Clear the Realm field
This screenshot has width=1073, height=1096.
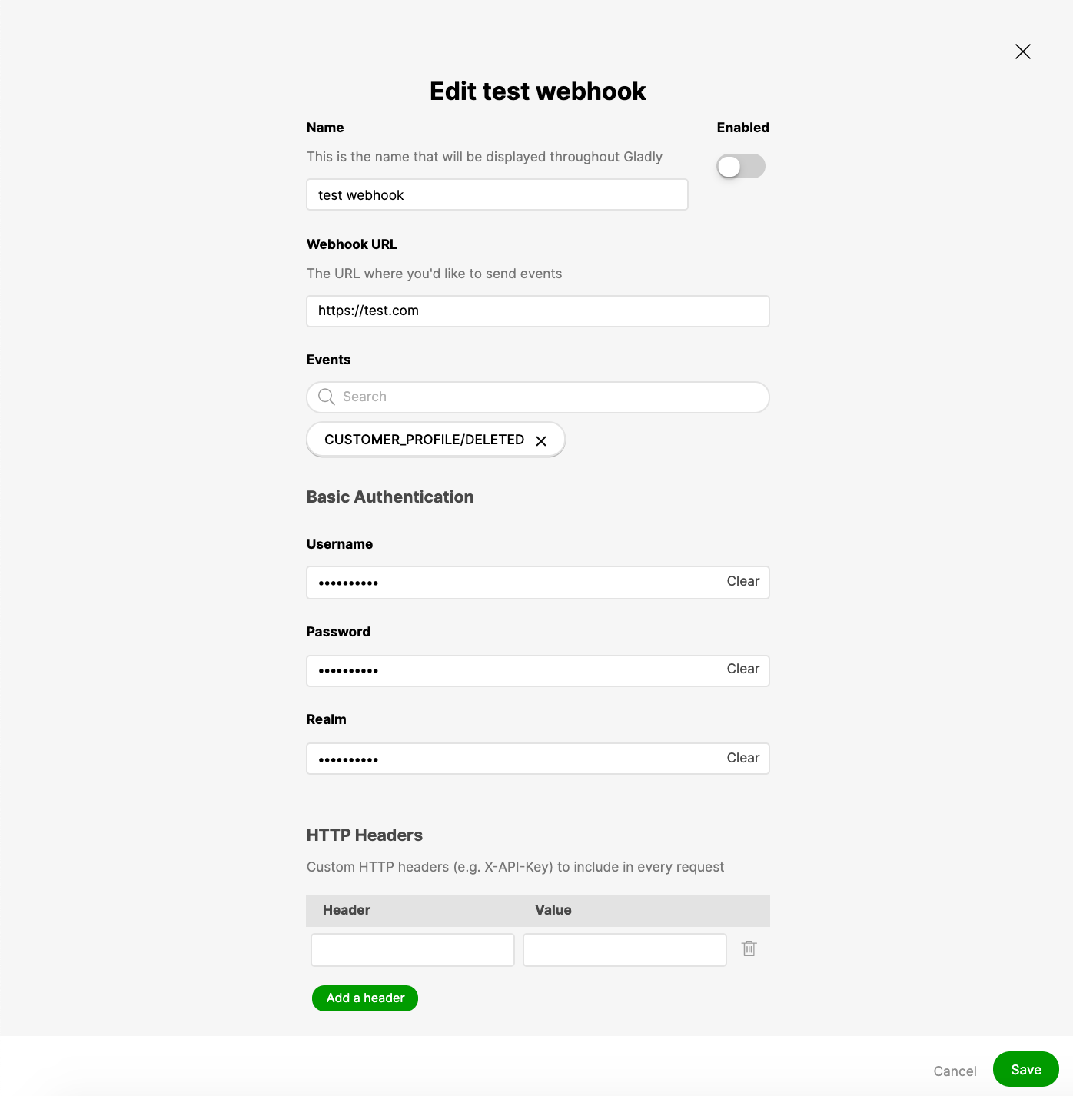742,759
